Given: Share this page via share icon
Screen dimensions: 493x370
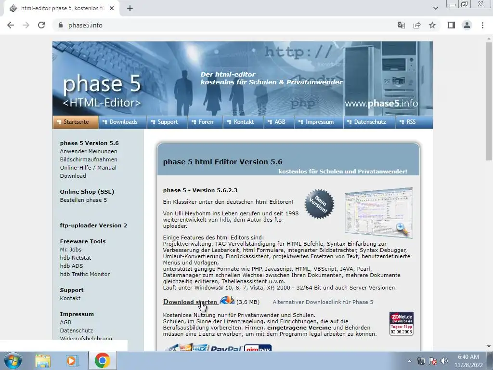Looking at the screenshot, I should [x=417, y=25].
